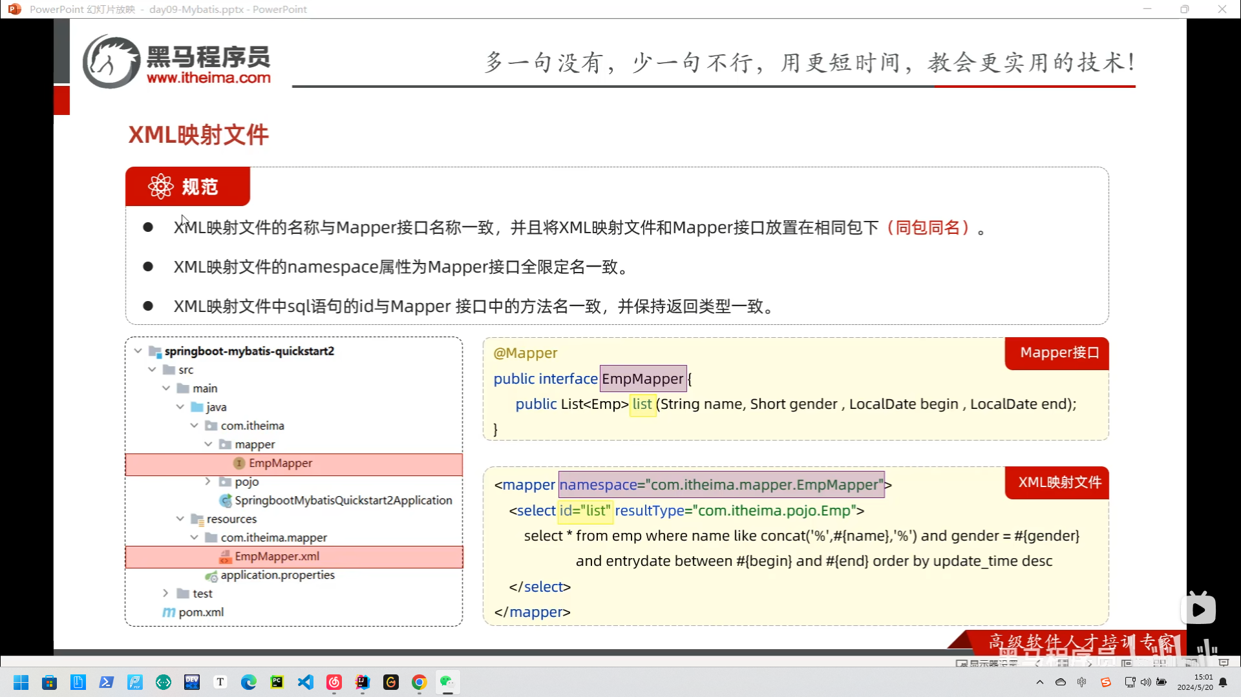Viewport: 1241px width, 697px height.
Task: Launch Microsoft Store from the taskbar
Action: click(49, 682)
